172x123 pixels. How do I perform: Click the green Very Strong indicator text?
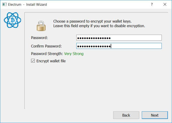click(x=74, y=54)
